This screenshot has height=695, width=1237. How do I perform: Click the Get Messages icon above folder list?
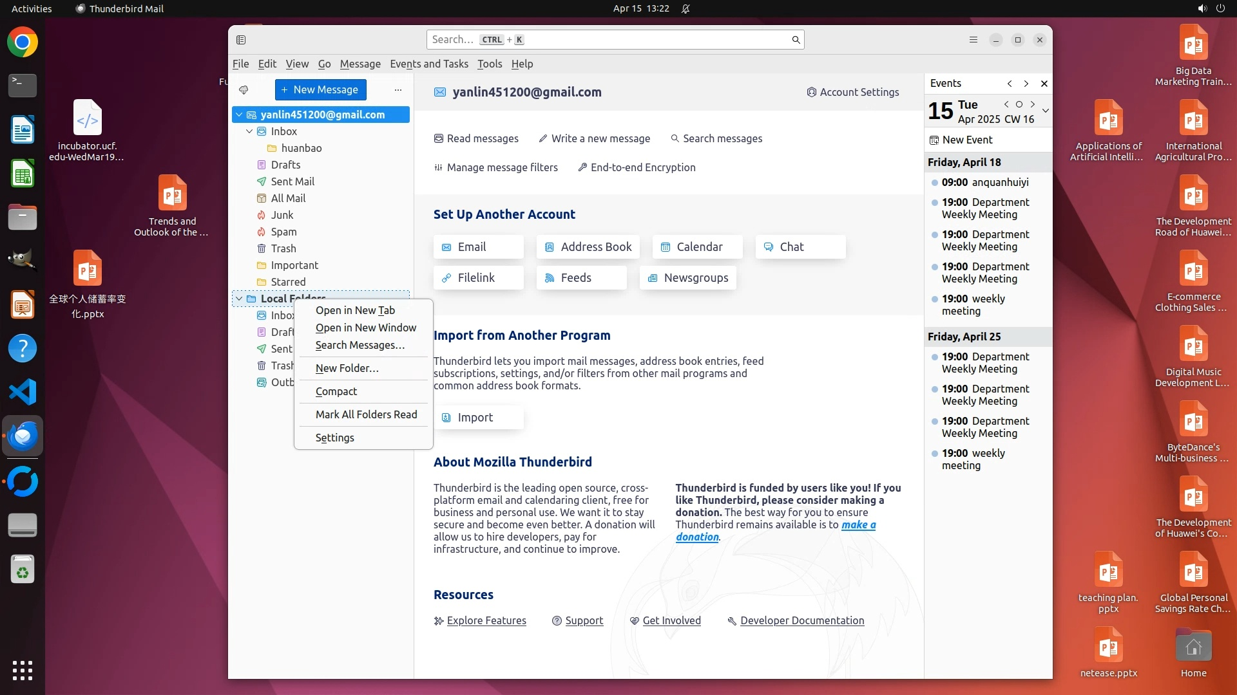pos(244,90)
